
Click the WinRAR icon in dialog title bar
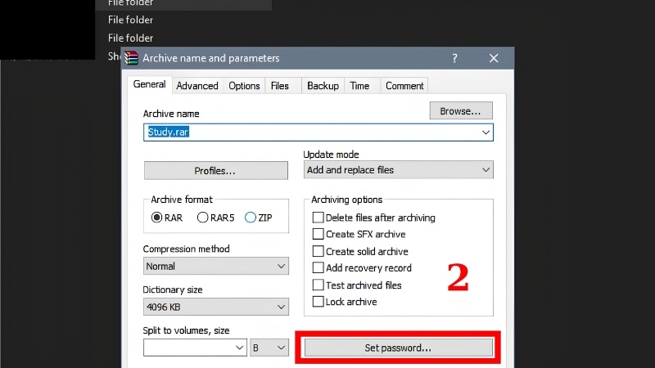(131, 58)
